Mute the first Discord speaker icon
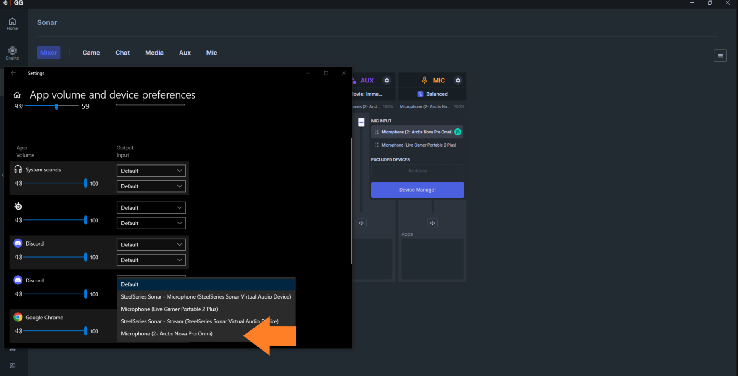 pos(19,257)
